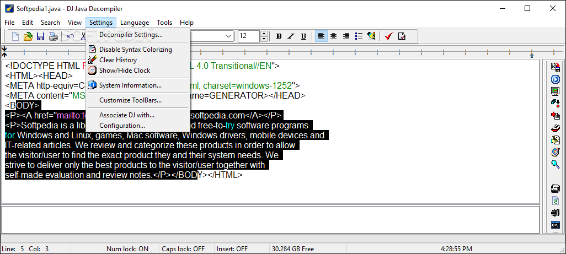Decrease font size with the down stepper arrow

coord(264,39)
